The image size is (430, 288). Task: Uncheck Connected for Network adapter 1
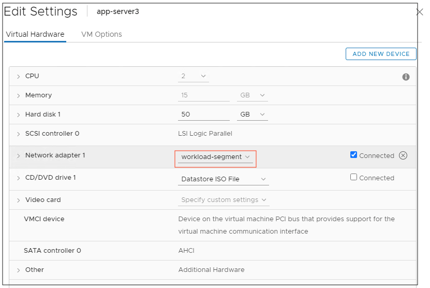click(x=354, y=155)
